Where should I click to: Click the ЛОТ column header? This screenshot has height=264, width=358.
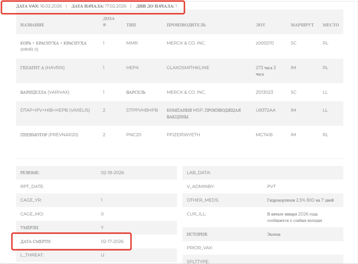[x=260, y=25]
